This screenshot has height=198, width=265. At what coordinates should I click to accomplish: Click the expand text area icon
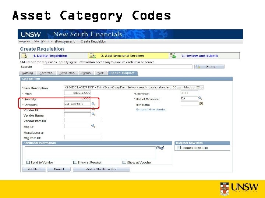pyautogui.click(x=158, y=148)
